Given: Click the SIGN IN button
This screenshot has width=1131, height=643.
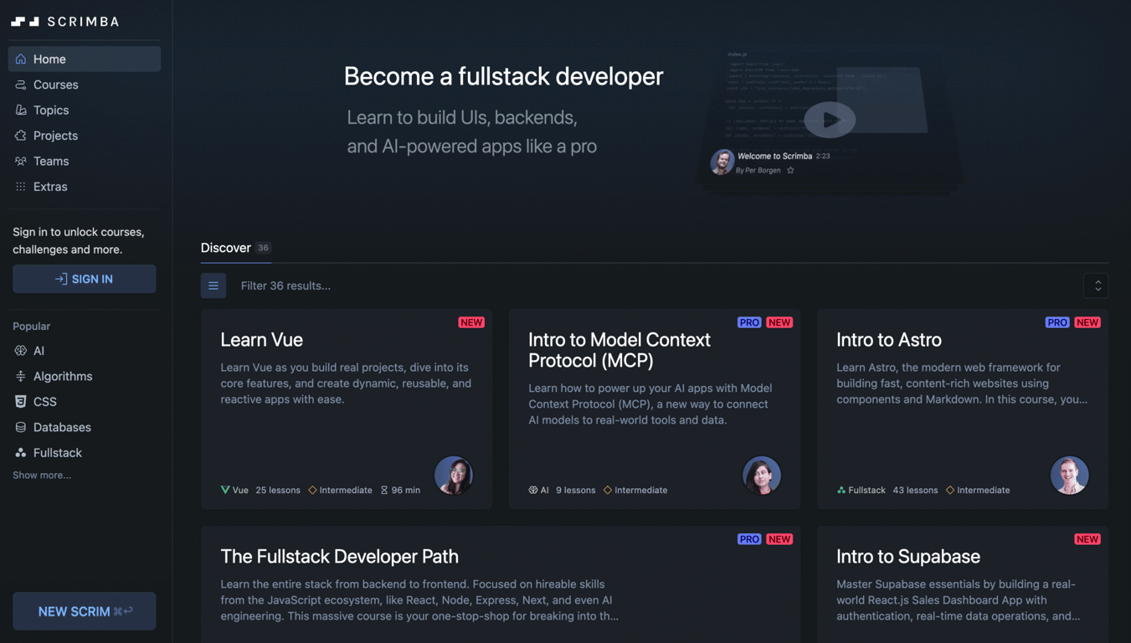Looking at the screenshot, I should (x=84, y=279).
